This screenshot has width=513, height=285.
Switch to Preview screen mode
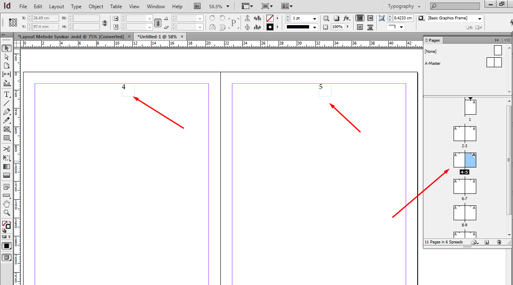tap(6, 257)
